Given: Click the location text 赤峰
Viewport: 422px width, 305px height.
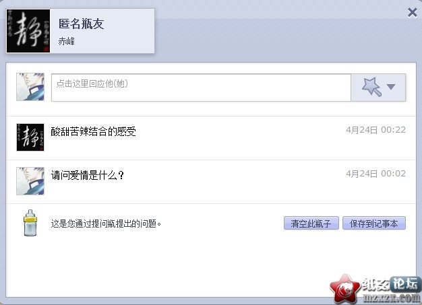Looking at the screenshot, I should click(x=67, y=41).
